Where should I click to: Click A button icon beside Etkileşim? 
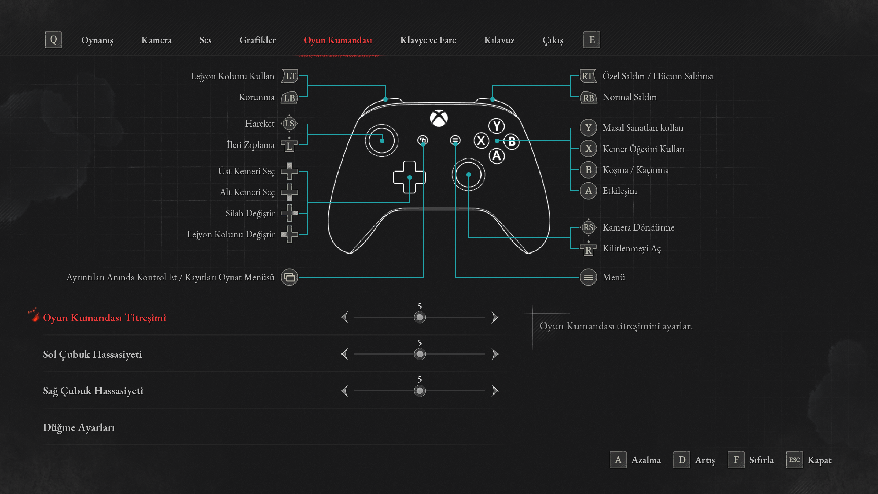pos(589,191)
